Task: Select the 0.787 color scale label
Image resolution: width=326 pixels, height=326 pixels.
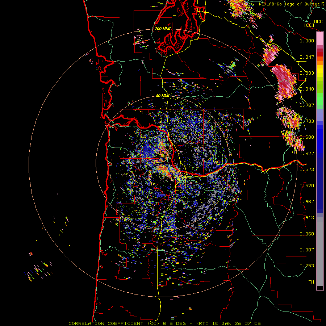Action: tap(307, 105)
